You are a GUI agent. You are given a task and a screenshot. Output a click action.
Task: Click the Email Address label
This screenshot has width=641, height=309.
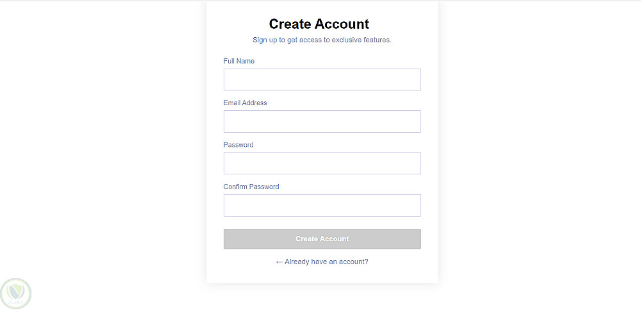(245, 103)
